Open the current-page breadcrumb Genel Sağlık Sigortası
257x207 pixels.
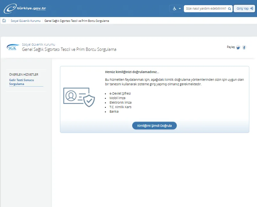point(77,21)
